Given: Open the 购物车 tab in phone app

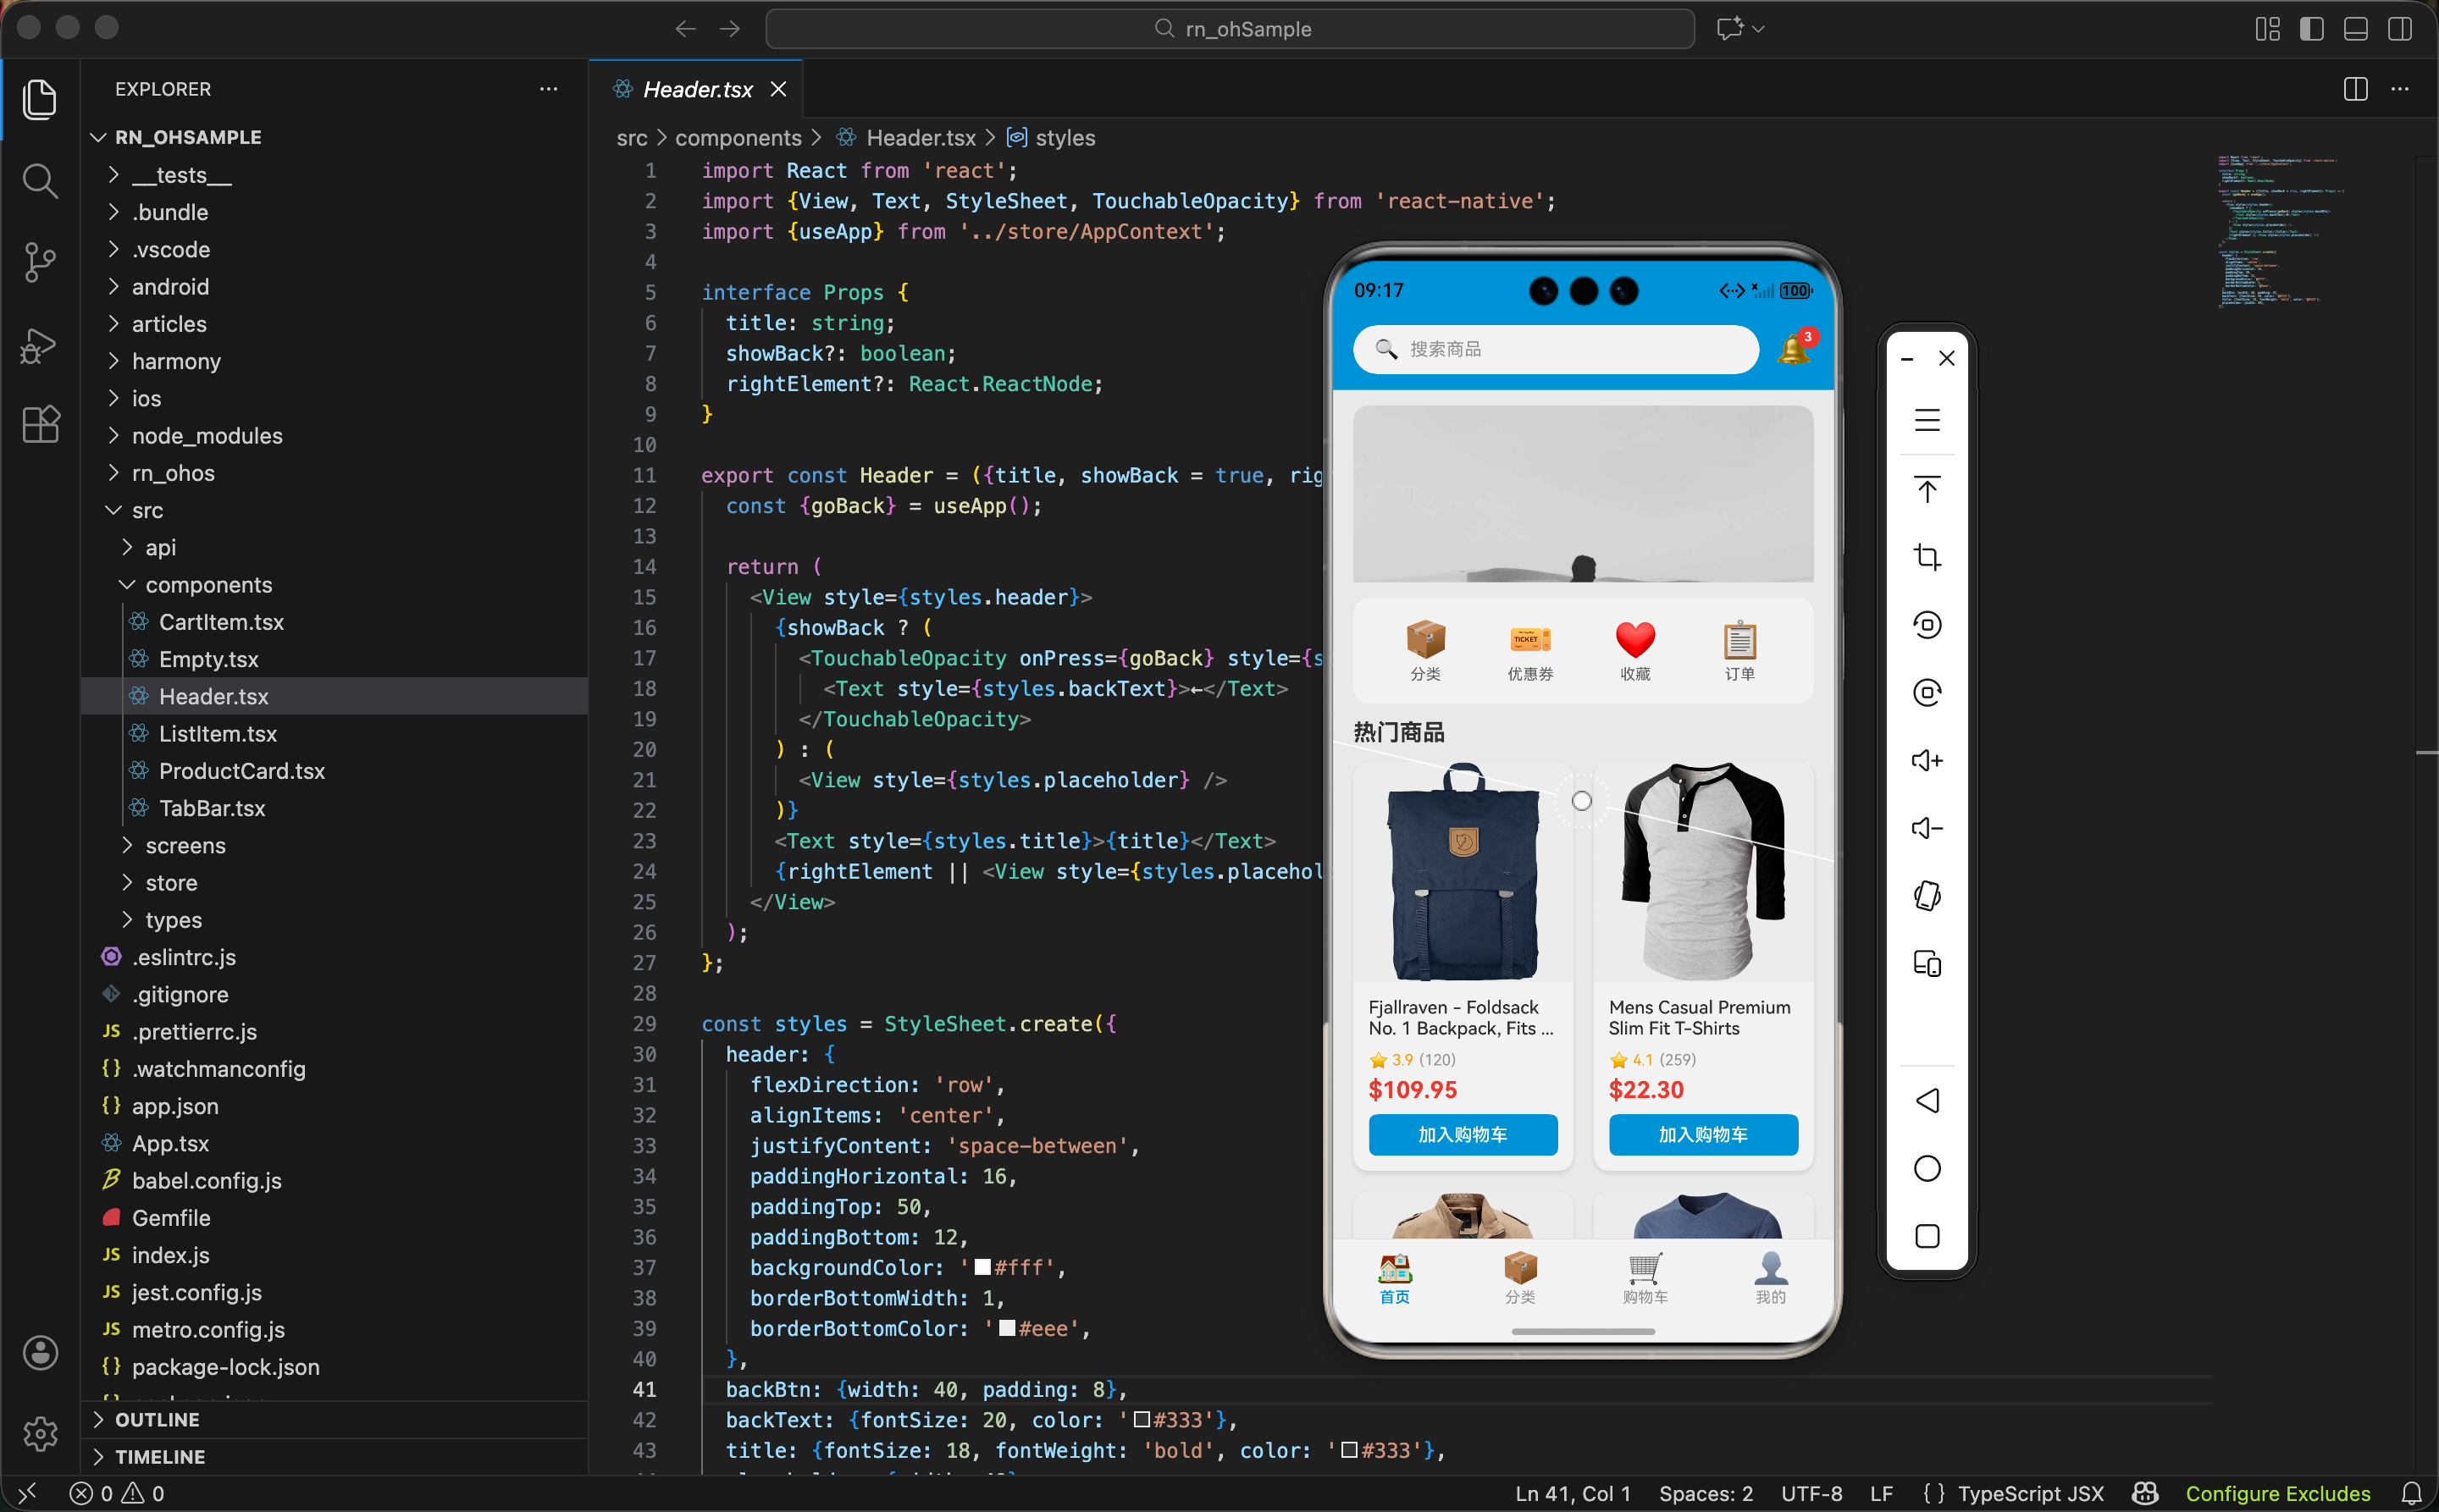Looking at the screenshot, I should coord(1645,1279).
